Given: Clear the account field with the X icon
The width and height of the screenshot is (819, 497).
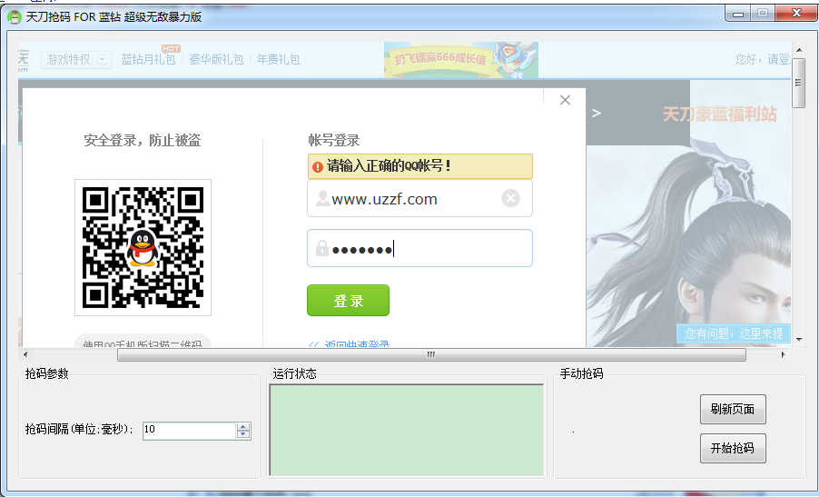Looking at the screenshot, I should tap(510, 198).
